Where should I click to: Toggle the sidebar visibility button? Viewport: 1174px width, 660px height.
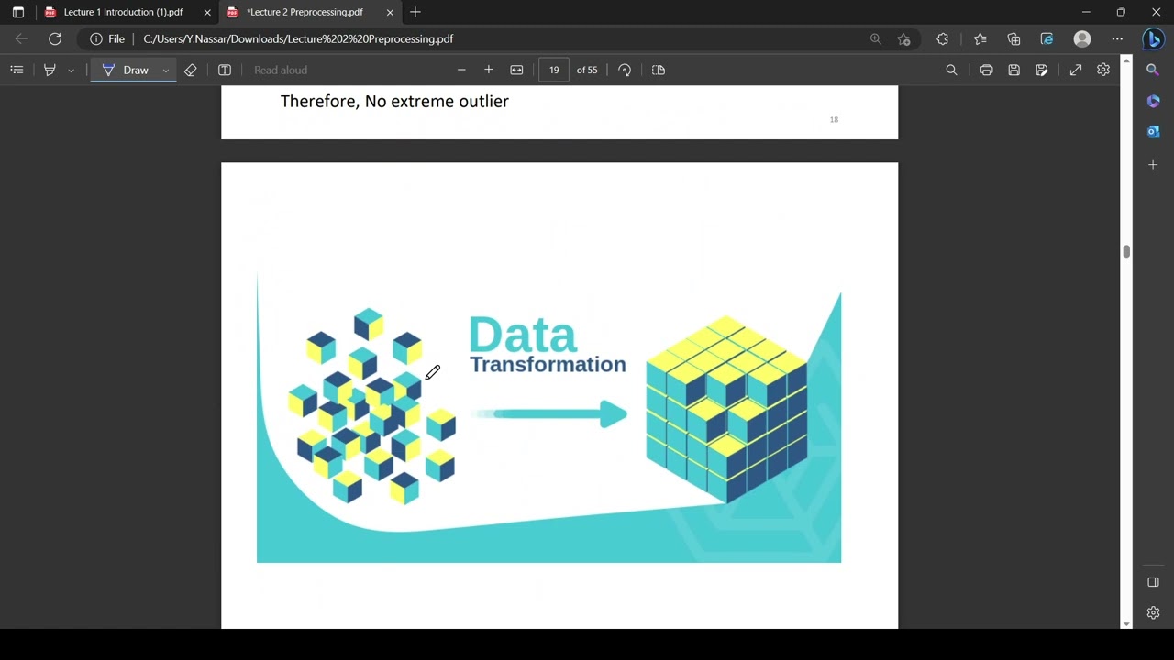point(1153,582)
